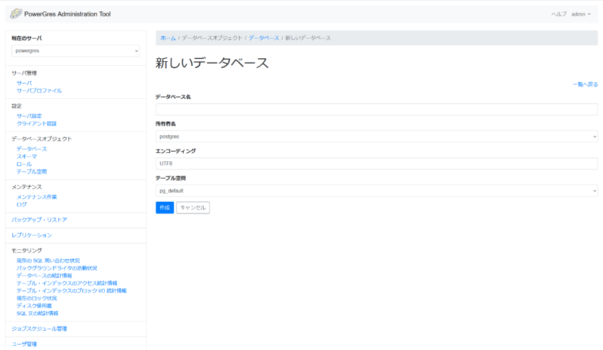Open テーブル・インデックスのブロック I/O 統計情報
This screenshot has height=350, width=603.
pyautogui.click(x=71, y=291)
